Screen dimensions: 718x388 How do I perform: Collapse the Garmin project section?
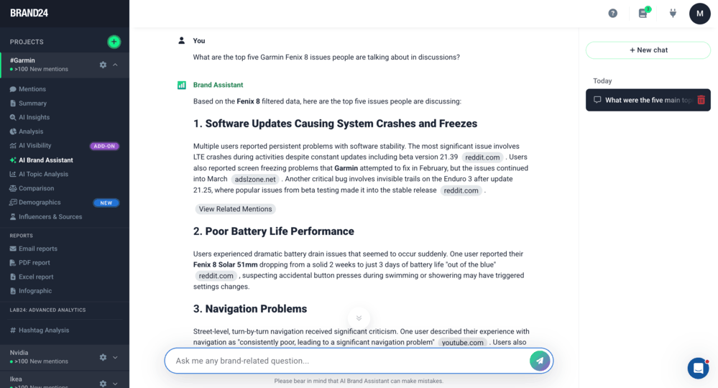pos(116,65)
